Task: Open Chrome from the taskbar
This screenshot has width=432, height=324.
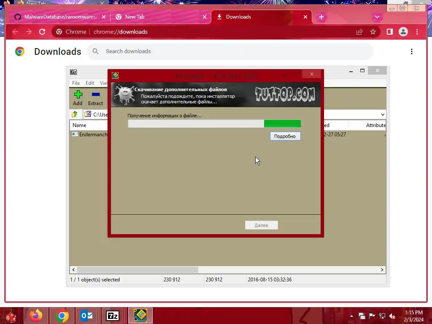Action: (62, 316)
